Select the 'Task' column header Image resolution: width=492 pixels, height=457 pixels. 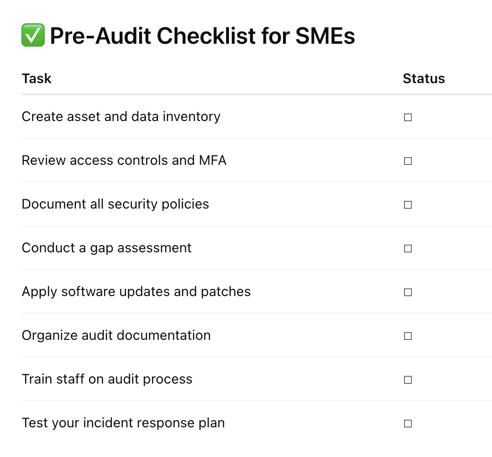click(x=36, y=78)
